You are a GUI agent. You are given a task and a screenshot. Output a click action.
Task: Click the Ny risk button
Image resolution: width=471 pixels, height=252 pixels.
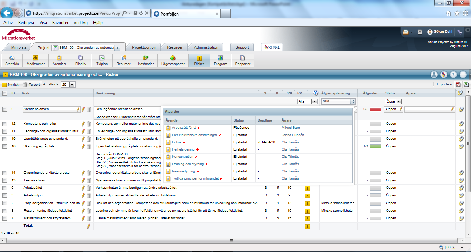point(10,84)
